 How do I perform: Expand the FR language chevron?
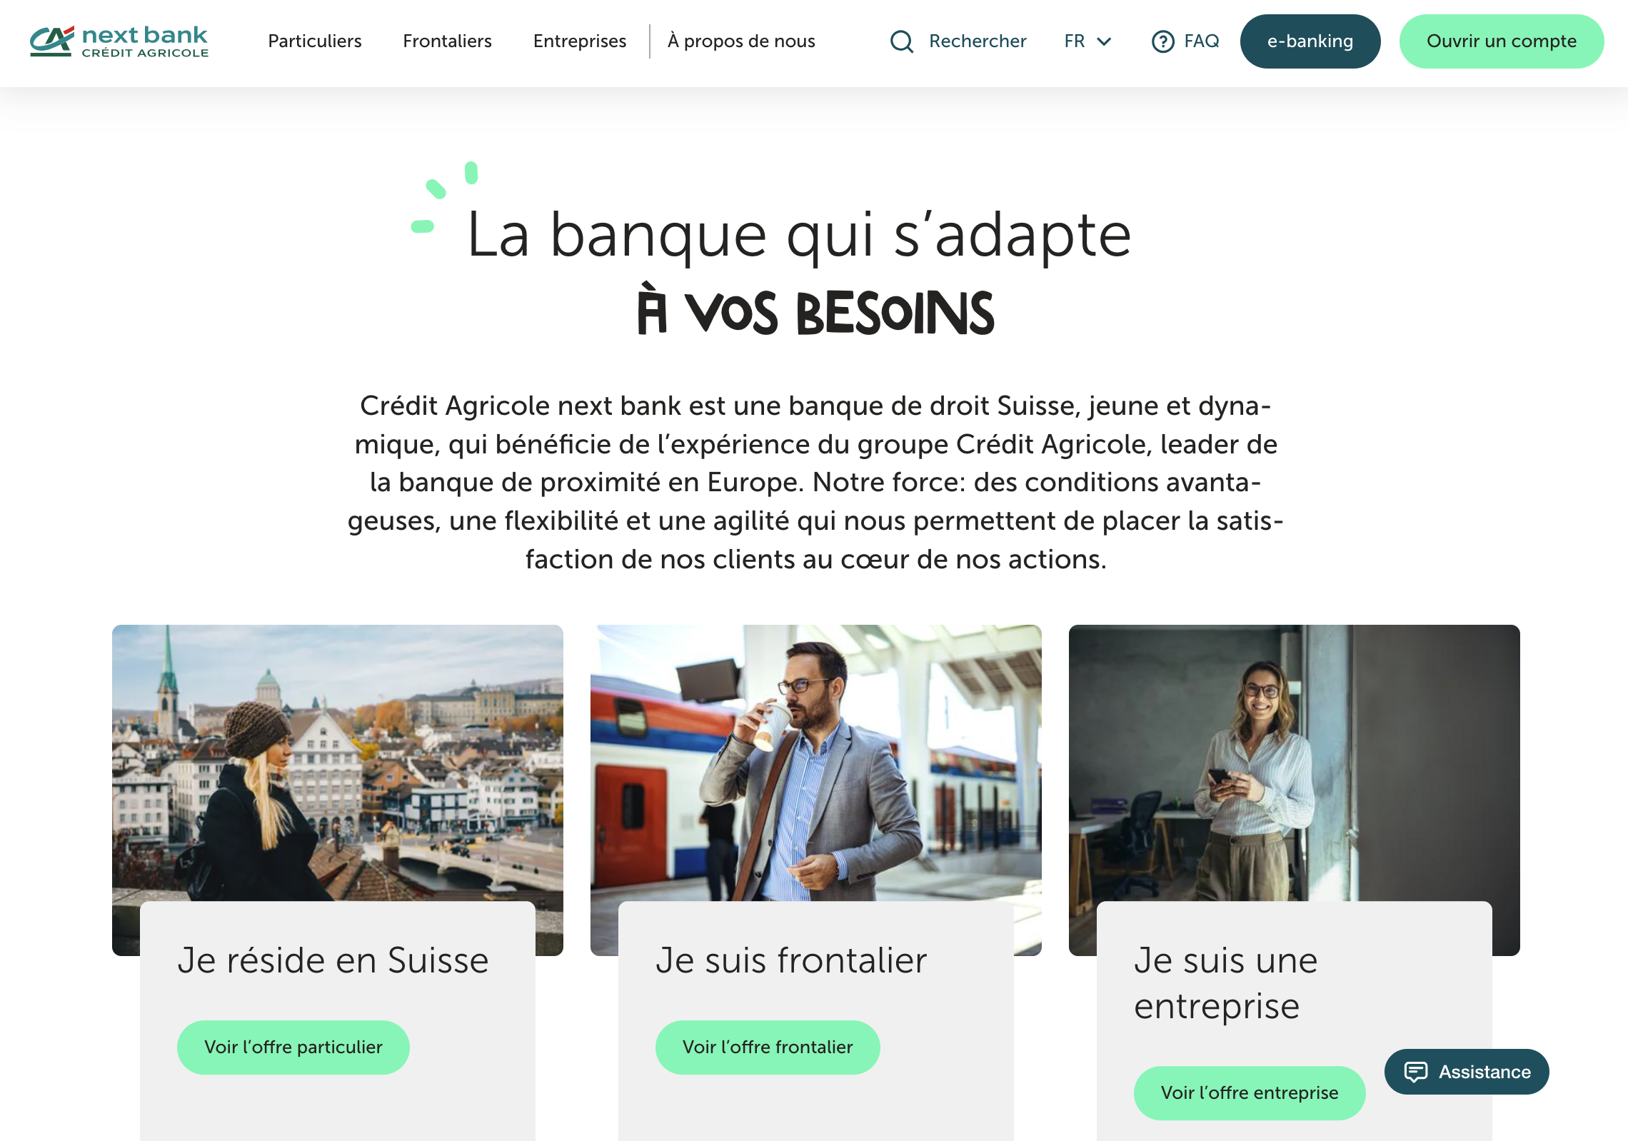(1105, 41)
